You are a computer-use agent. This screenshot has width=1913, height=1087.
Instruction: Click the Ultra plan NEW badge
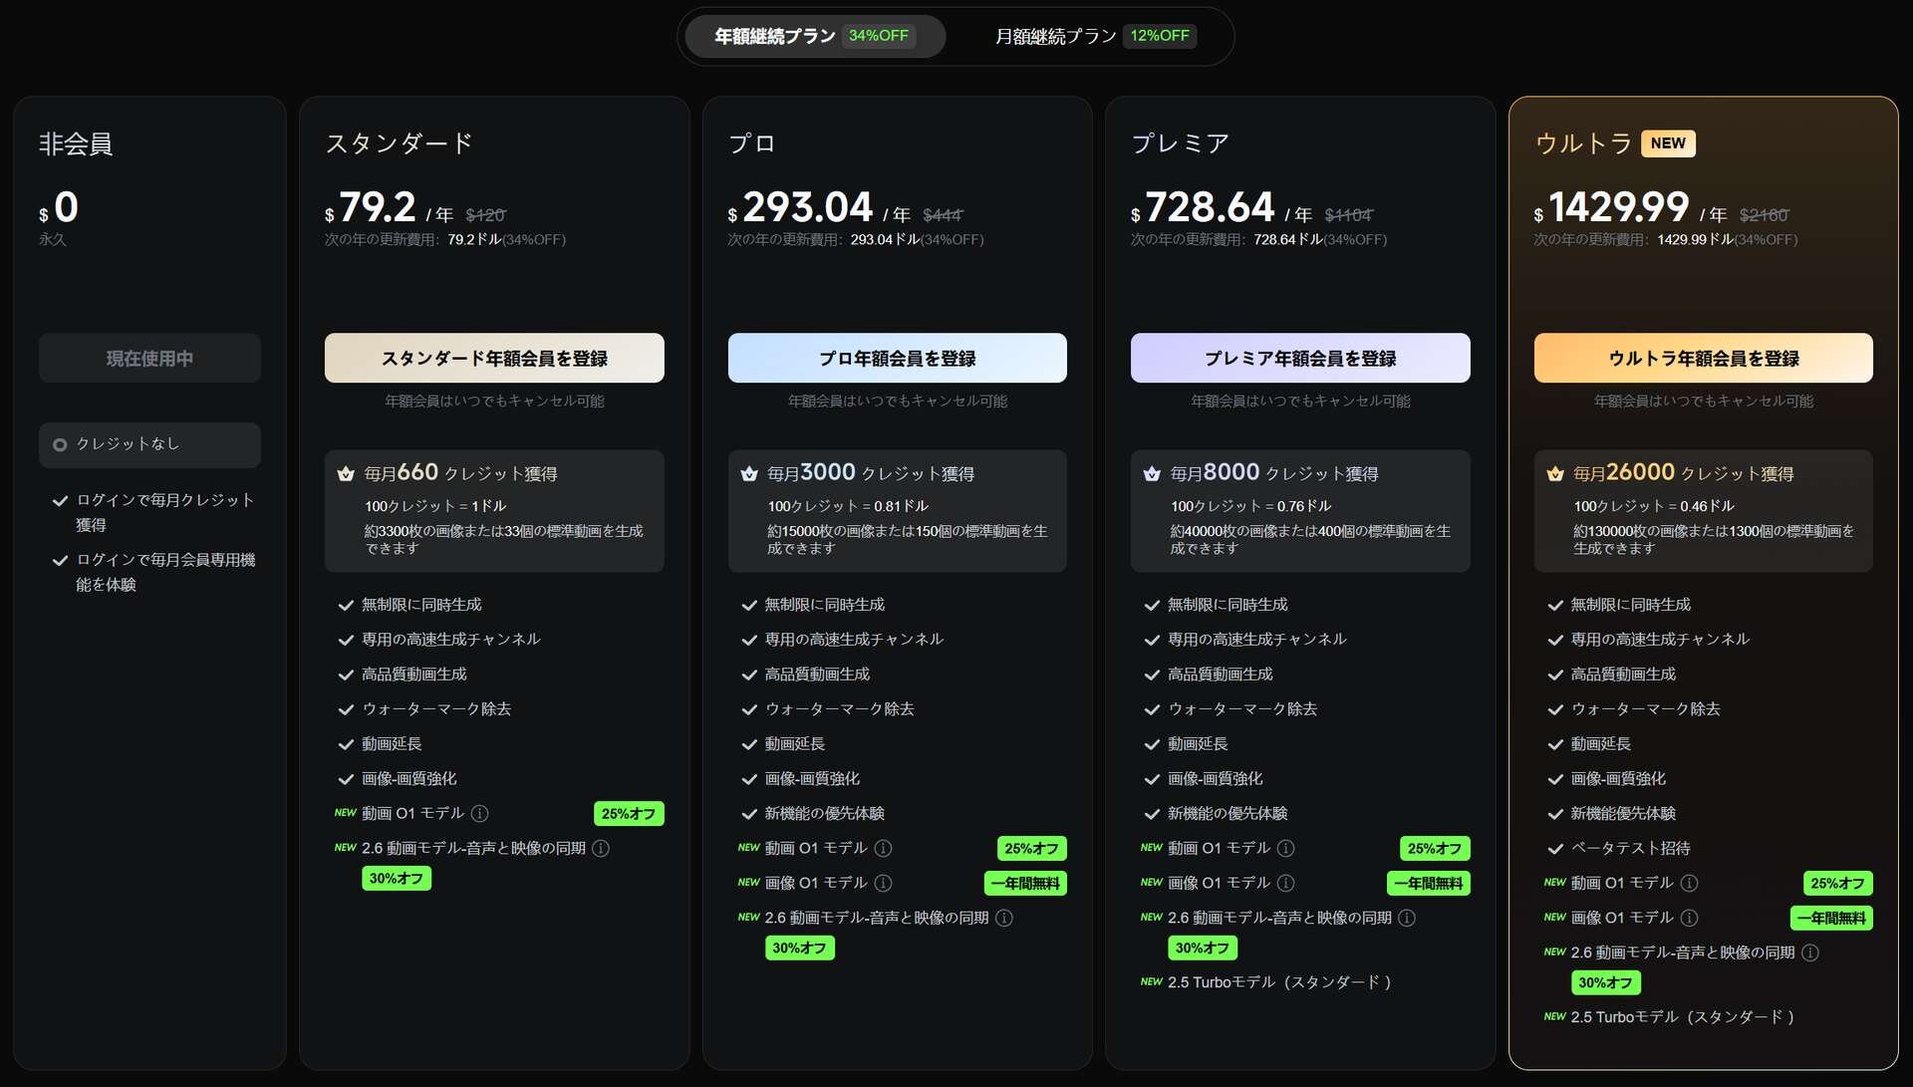click(x=1667, y=143)
